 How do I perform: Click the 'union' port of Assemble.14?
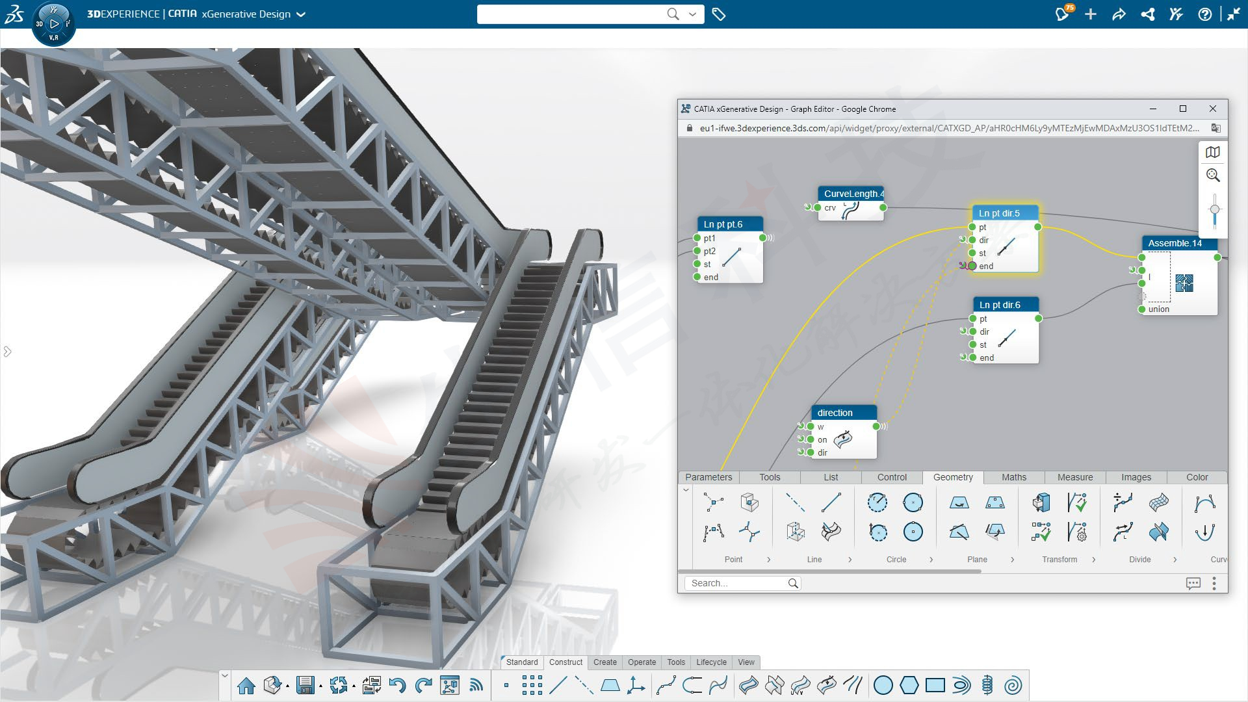(x=1142, y=309)
